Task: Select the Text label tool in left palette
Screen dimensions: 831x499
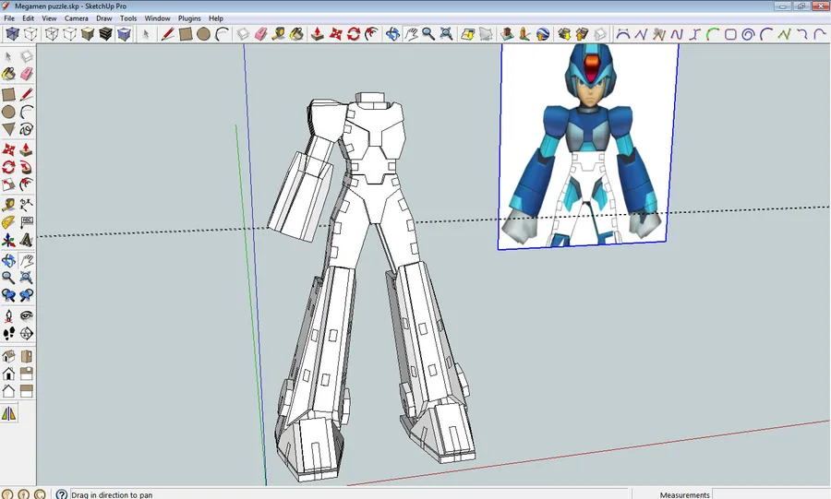Action: click(x=26, y=222)
